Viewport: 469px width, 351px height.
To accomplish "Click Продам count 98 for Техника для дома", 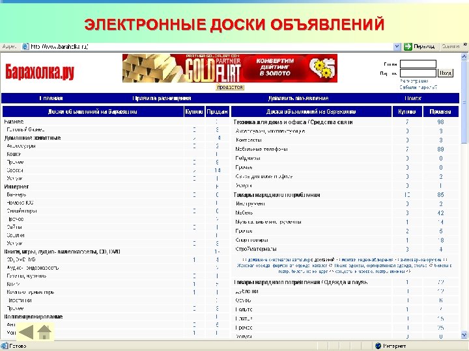I will coord(440,122).
